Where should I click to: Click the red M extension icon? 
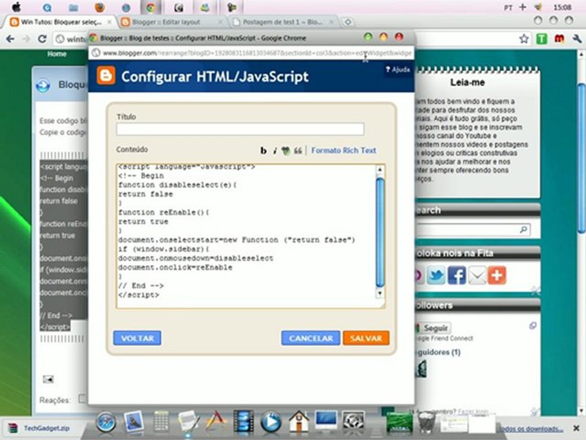tap(559, 38)
